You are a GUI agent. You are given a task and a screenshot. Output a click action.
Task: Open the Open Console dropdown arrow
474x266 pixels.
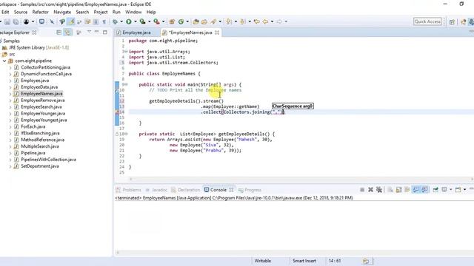pos(464,190)
